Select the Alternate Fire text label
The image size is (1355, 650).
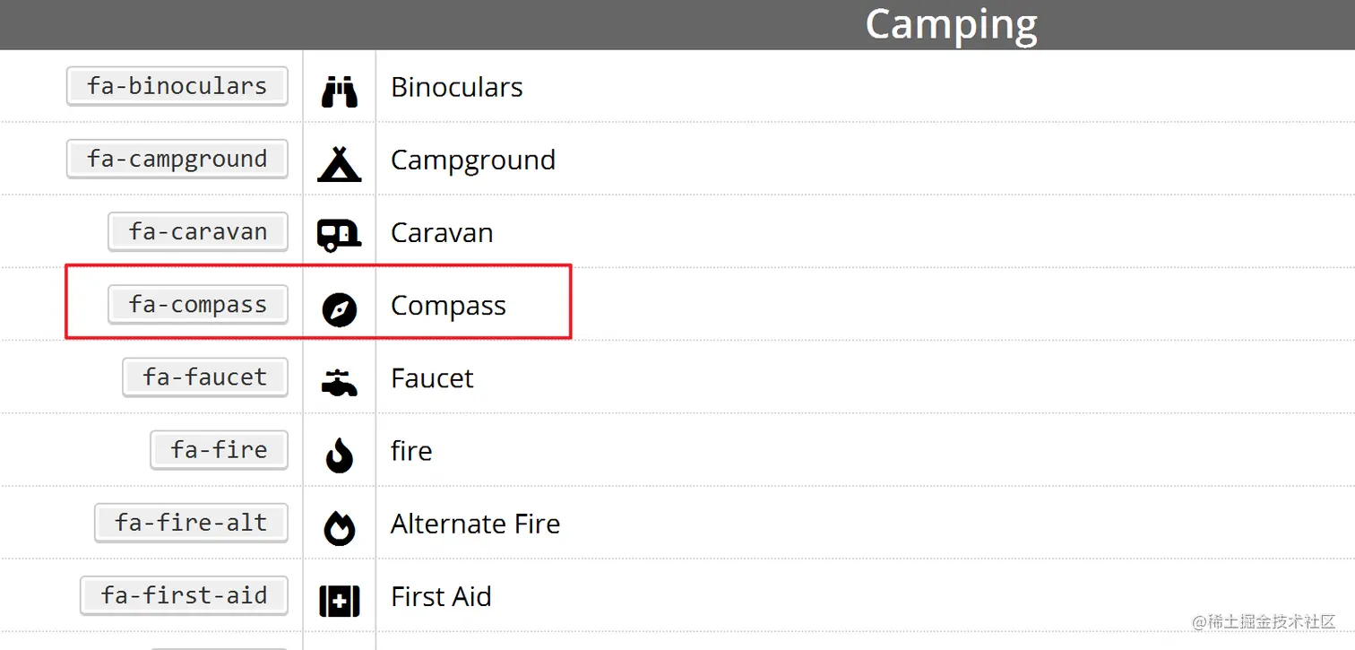(x=475, y=524)
